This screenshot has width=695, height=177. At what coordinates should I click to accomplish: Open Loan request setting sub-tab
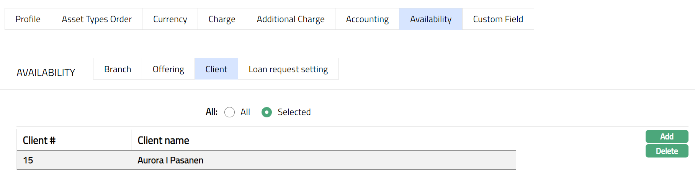(x=288, y=69)
